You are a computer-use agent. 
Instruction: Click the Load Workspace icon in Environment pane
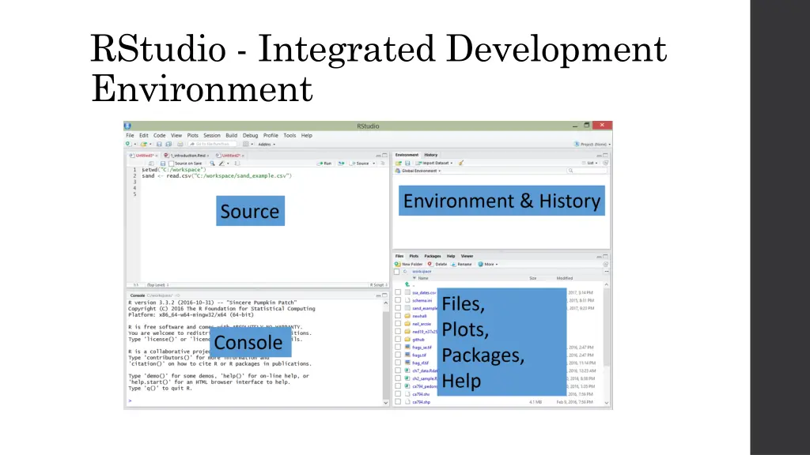coord(399,163)
